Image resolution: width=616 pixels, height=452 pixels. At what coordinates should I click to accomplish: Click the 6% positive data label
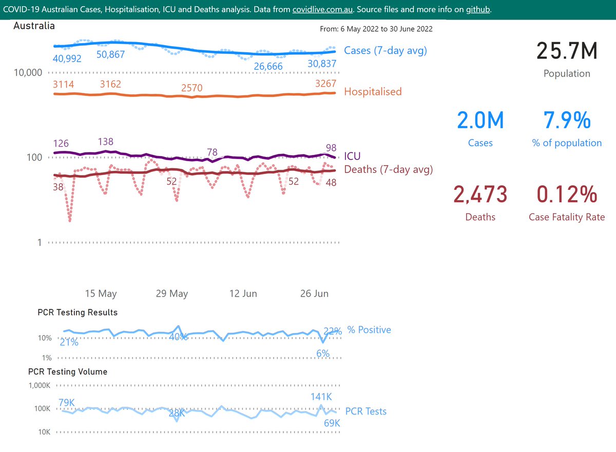pos(323,353)
